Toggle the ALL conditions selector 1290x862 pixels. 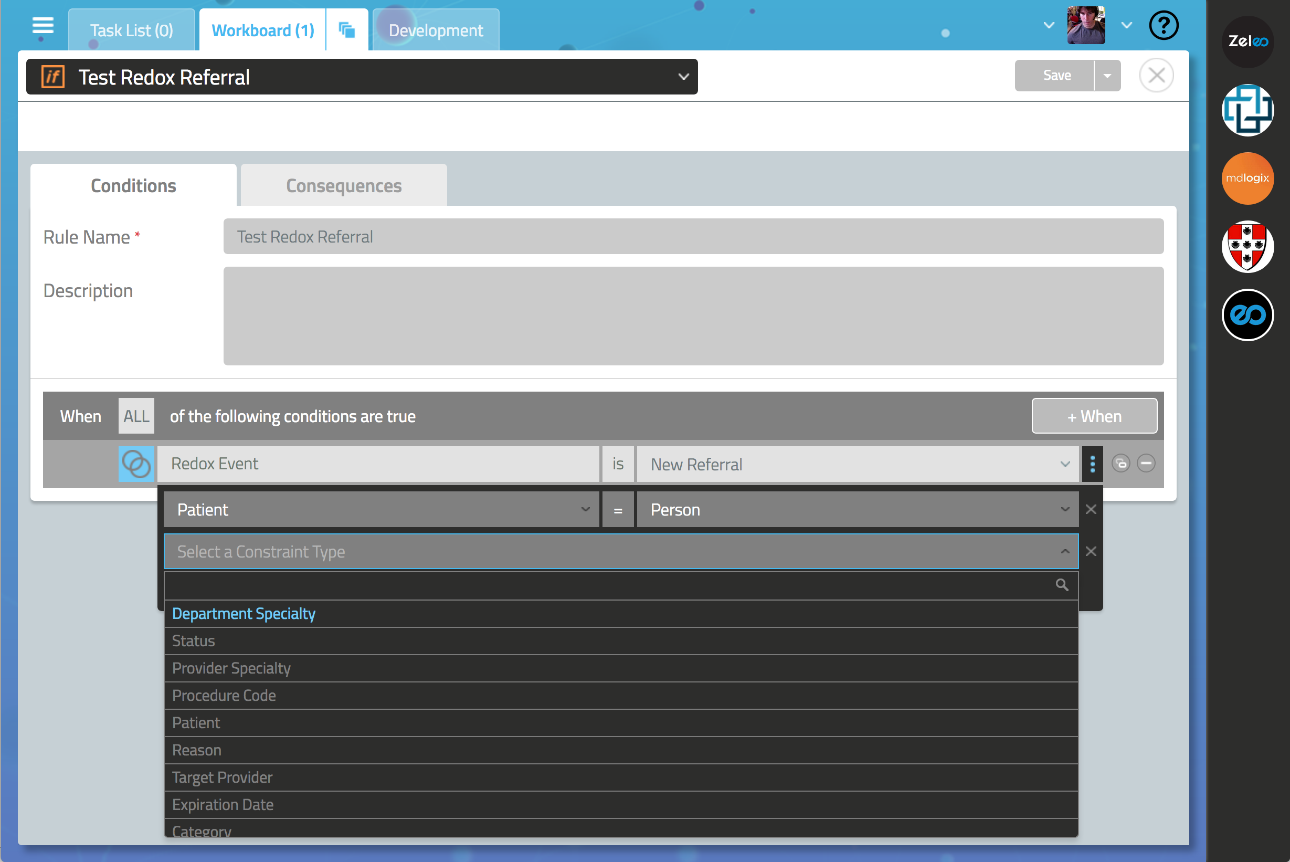[x=136, y=416]
